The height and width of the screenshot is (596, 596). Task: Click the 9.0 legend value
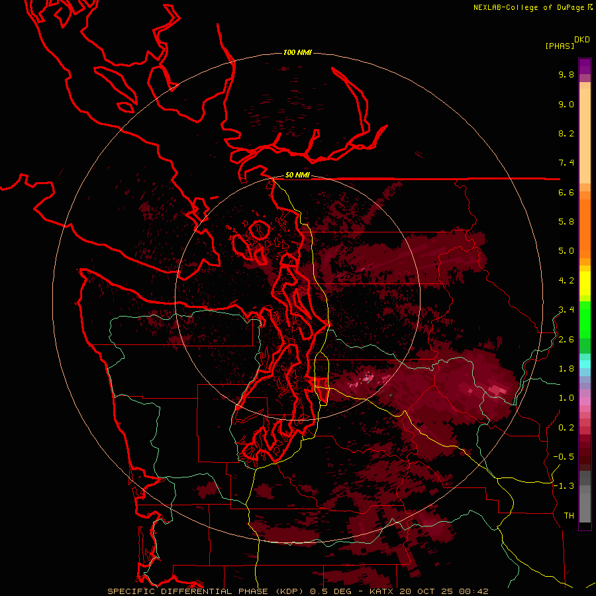click(566, 104)
